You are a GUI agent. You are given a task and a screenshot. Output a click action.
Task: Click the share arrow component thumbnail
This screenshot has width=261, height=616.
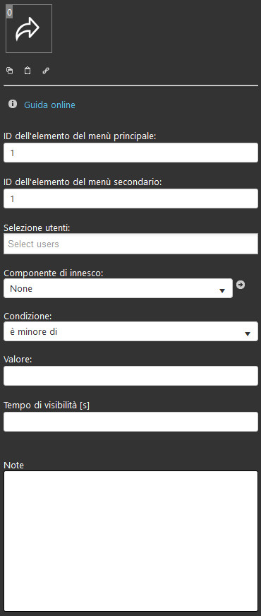(29, 29)
